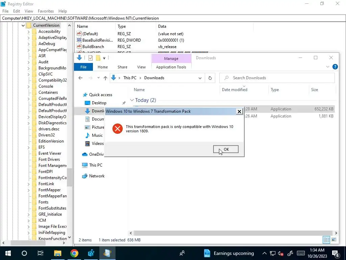The height and width of the screenshot is (260, 346).
Task: Open the File menu in Registry Editor
Action: pyautogui.click(x=5, y=11)
